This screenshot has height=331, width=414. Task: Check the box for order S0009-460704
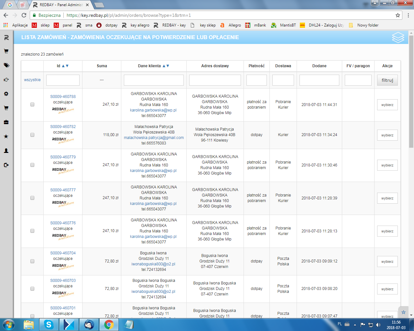pos(32,261)
